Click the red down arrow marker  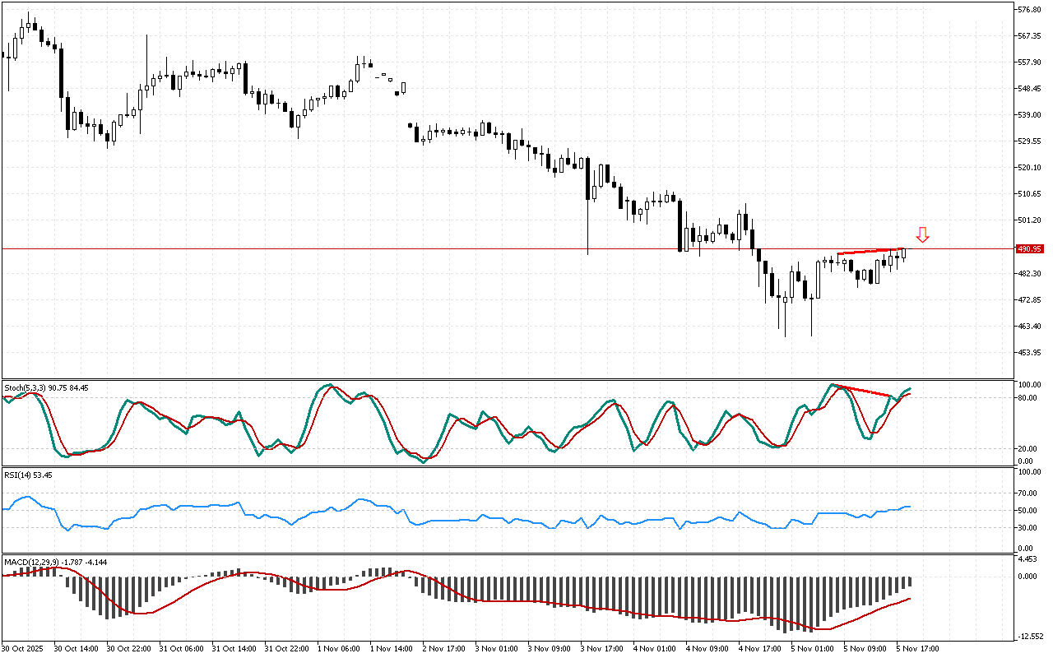pos(922,235)
